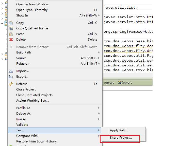Click Export... text in context menu
Image resolution: width=195 pixels, height=146 pixels.
[22, 77]
